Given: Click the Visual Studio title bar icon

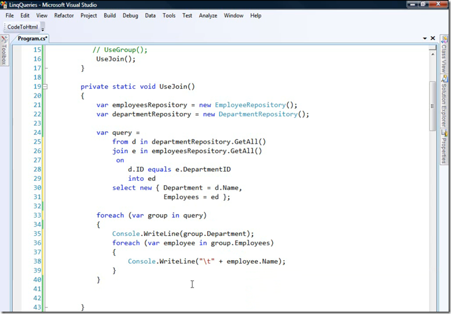Looking at the screenshot, I should 4,5.
